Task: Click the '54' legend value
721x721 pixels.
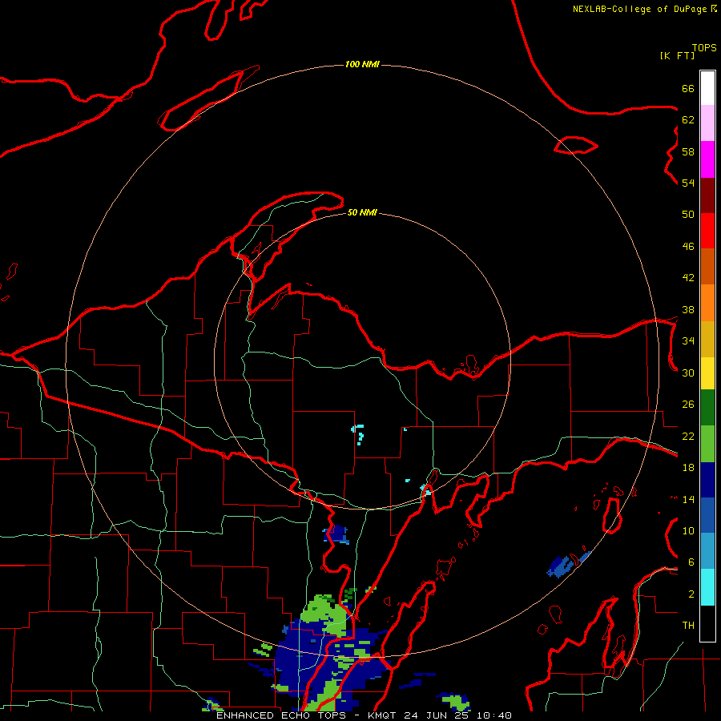Action: [x=688, y=183]
